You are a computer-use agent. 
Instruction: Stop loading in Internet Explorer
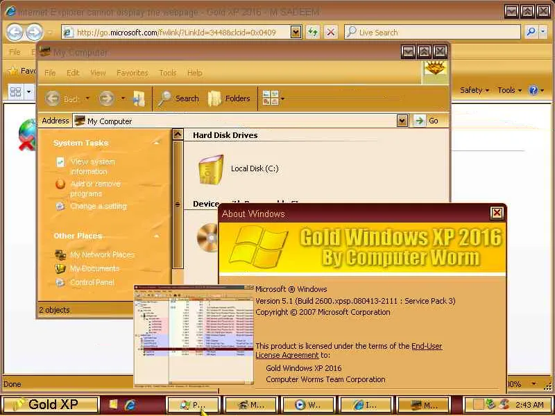pos(331,32)
